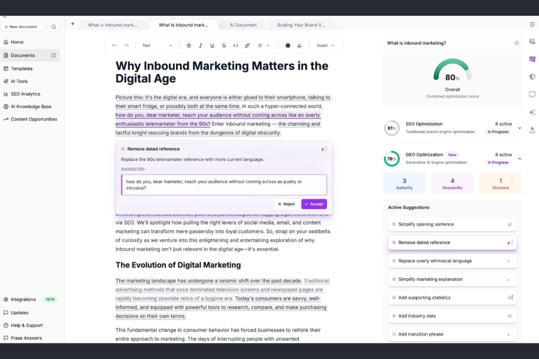Click the Bold formatting icon
539x359 pixels.
tap(189, 45)
